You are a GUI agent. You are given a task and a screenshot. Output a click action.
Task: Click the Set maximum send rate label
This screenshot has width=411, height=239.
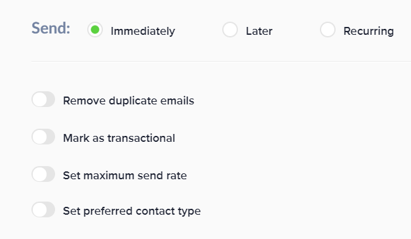point(125,175)
